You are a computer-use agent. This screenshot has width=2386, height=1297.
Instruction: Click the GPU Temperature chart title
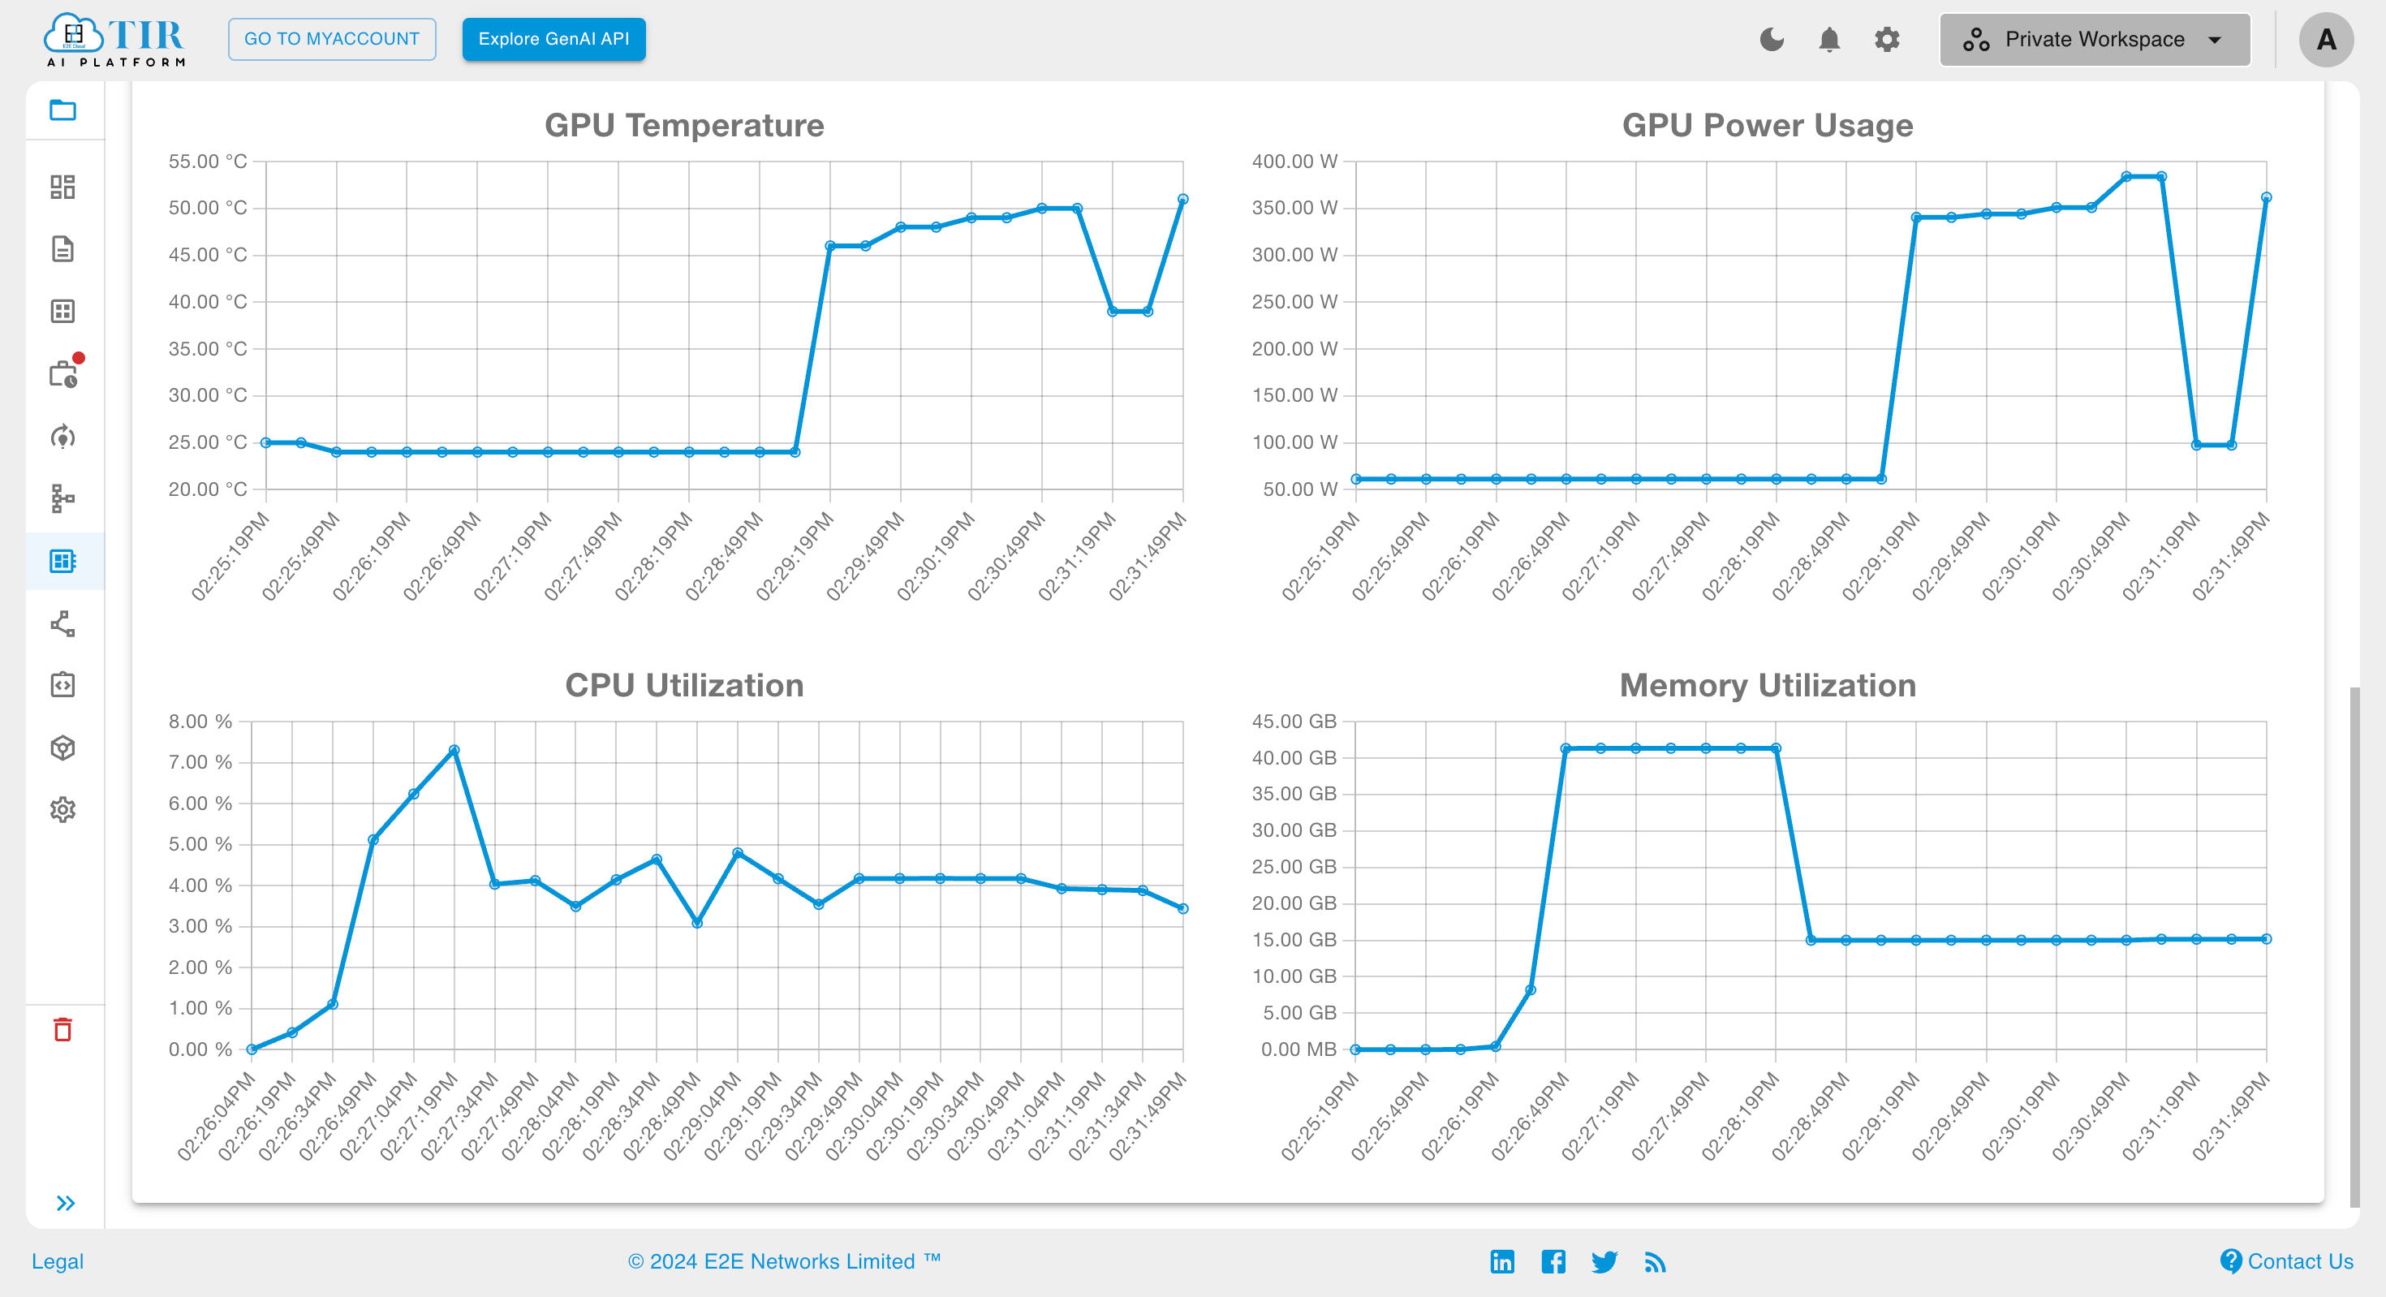[684, 125]
